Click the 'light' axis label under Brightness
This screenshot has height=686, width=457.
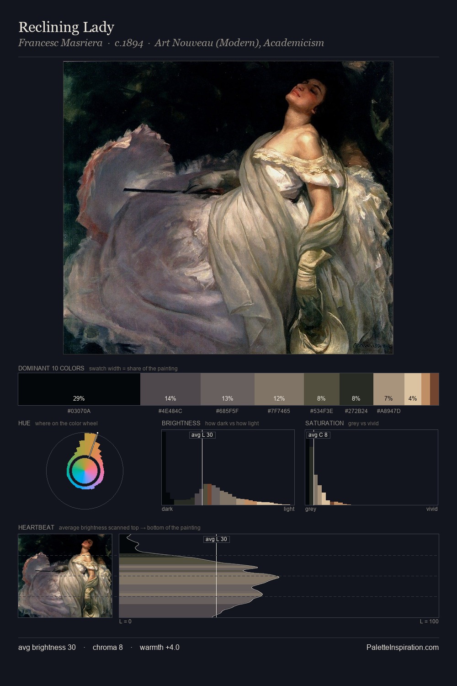(289, 509)
